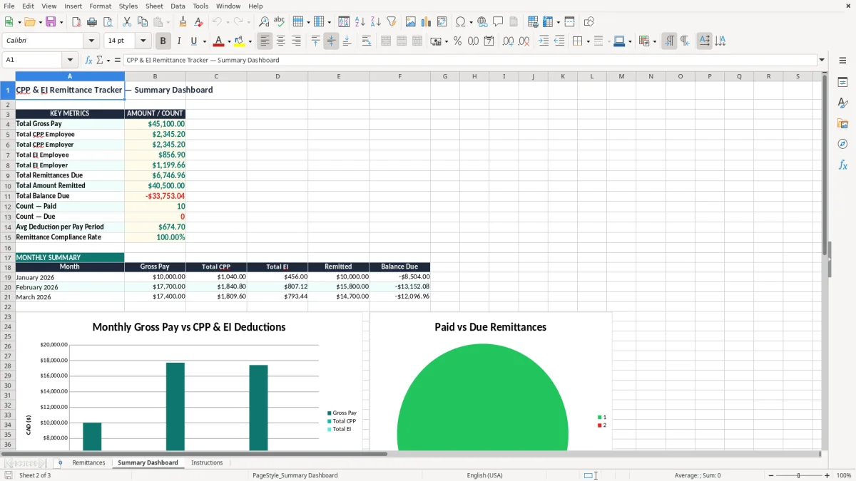Click the Print icon
856x481 pixels.
pyautogui.click(x=92, y=22)
